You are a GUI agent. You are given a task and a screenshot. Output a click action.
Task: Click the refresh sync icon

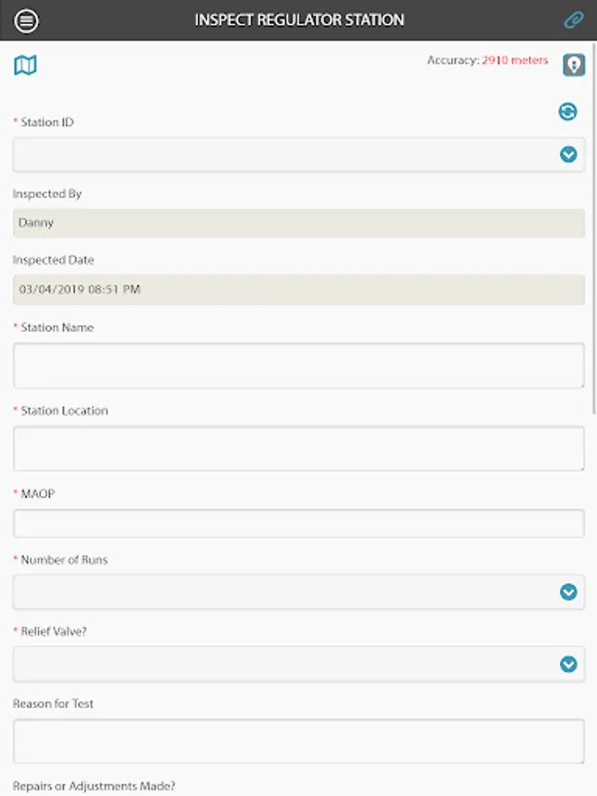point(568,111)
